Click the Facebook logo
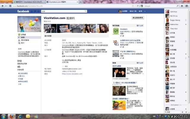This screenshot has height=119, width=190. 23,11
